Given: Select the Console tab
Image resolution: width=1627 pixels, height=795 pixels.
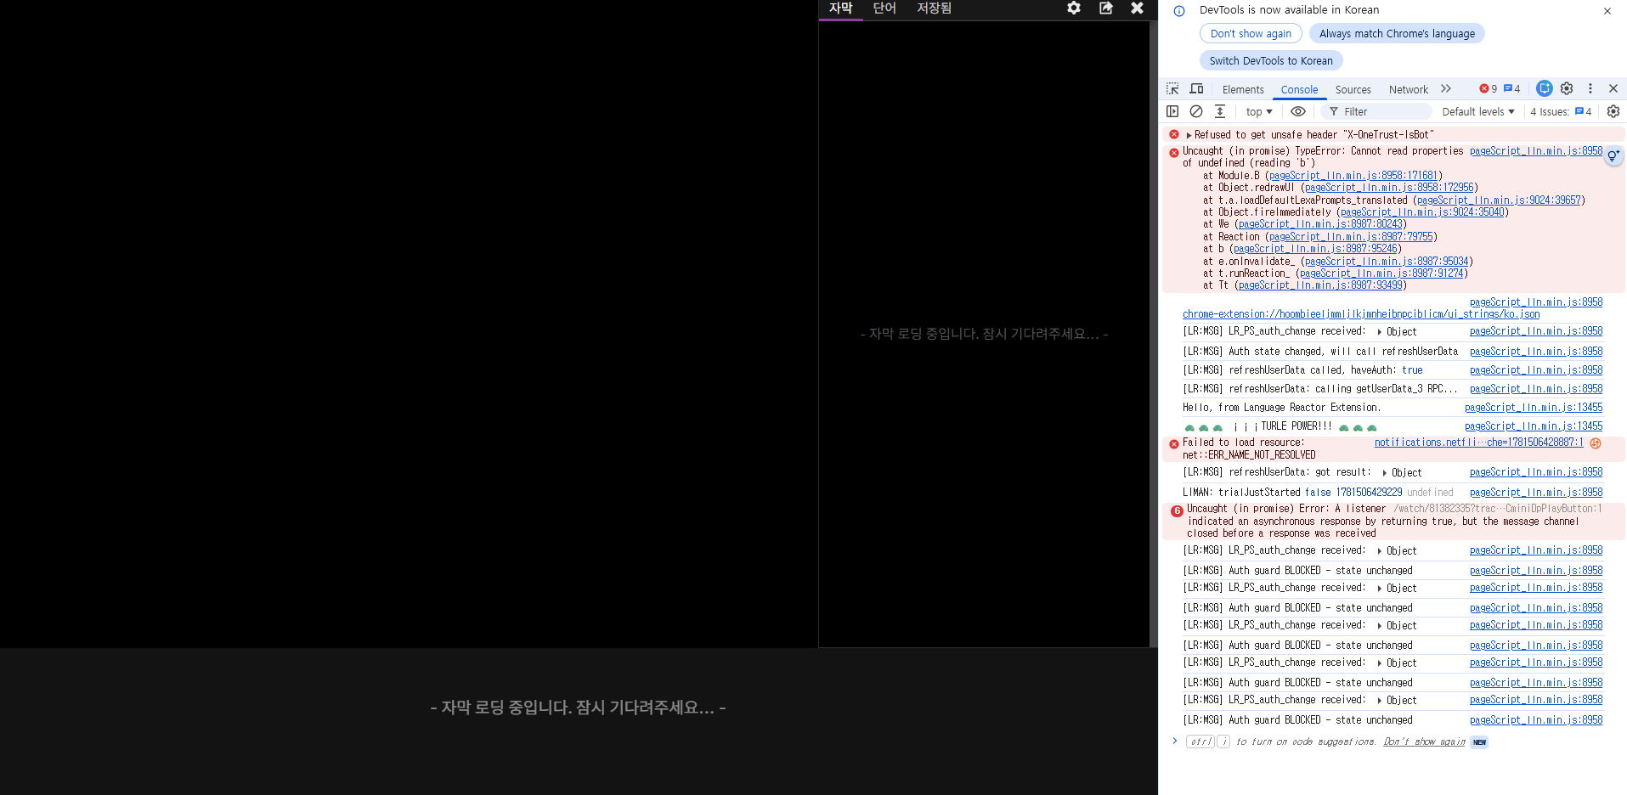Looking at the screenshot, I should coord(1299,89).
